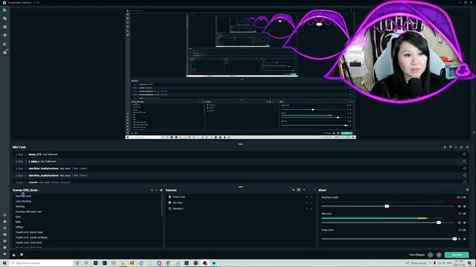The width and height of the screenshot is (476, 267).
Task: Open scene transition settings gear icon
Action: (161, 190)
